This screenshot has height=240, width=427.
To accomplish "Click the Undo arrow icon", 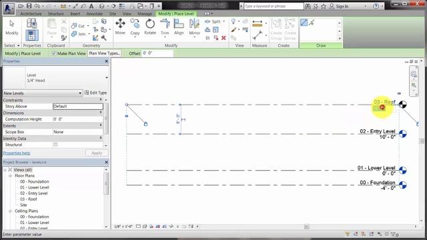I will [x=37, y=6].
